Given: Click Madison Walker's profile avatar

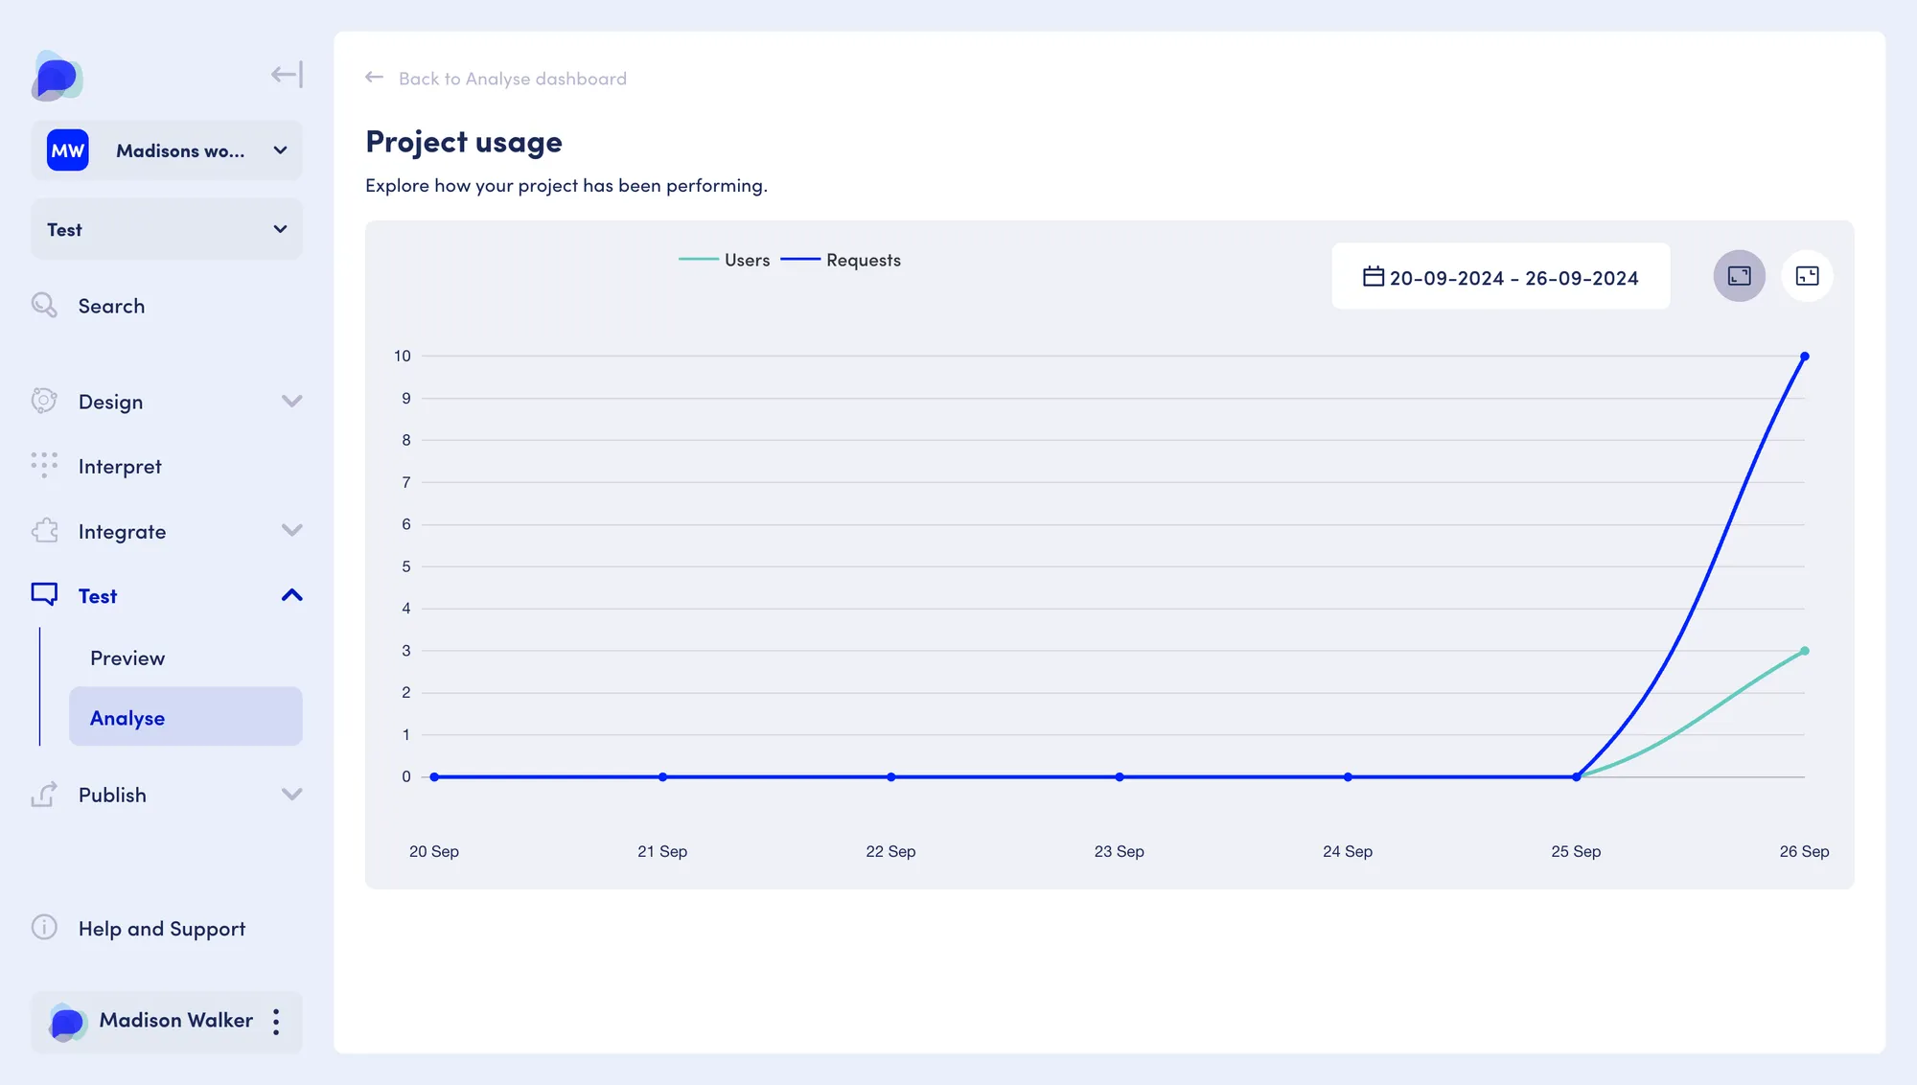Looking at the screenshot, I should (x=67, y=1022).
